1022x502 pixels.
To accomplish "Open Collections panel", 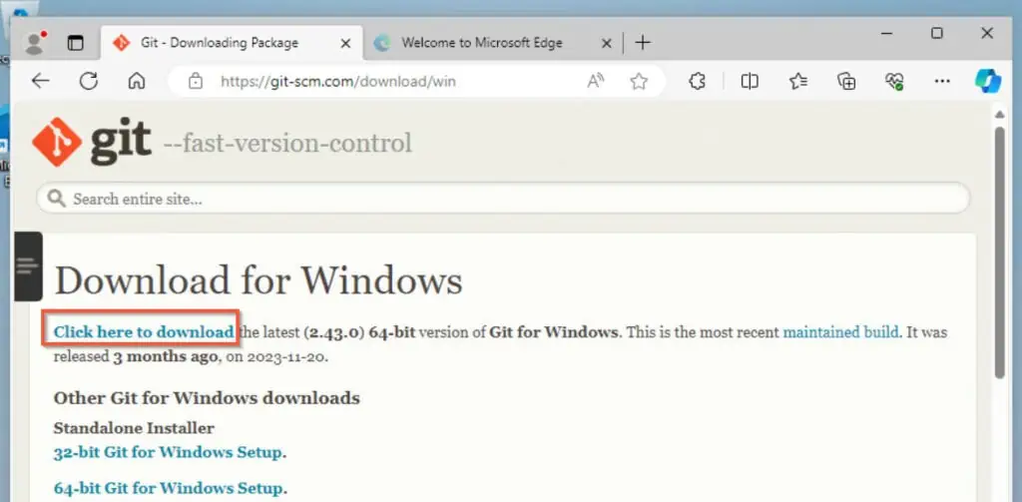I will [x=846, y=82].
